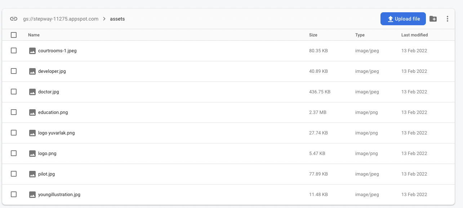Click the 77.89 KB size value
Image resolution: width=463 pixels, height=208 pixels.
[319, 174]
